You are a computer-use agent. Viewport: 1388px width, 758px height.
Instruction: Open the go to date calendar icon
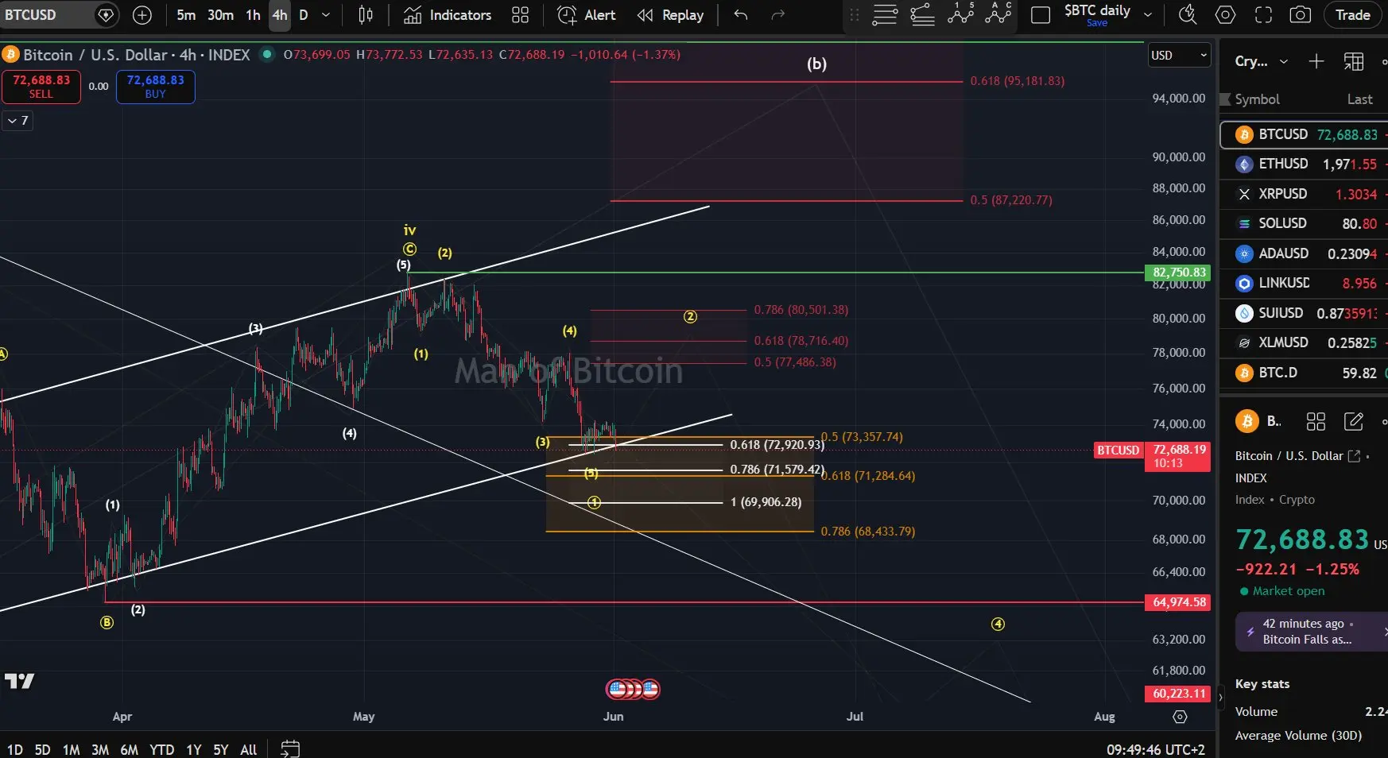(290, 748)
